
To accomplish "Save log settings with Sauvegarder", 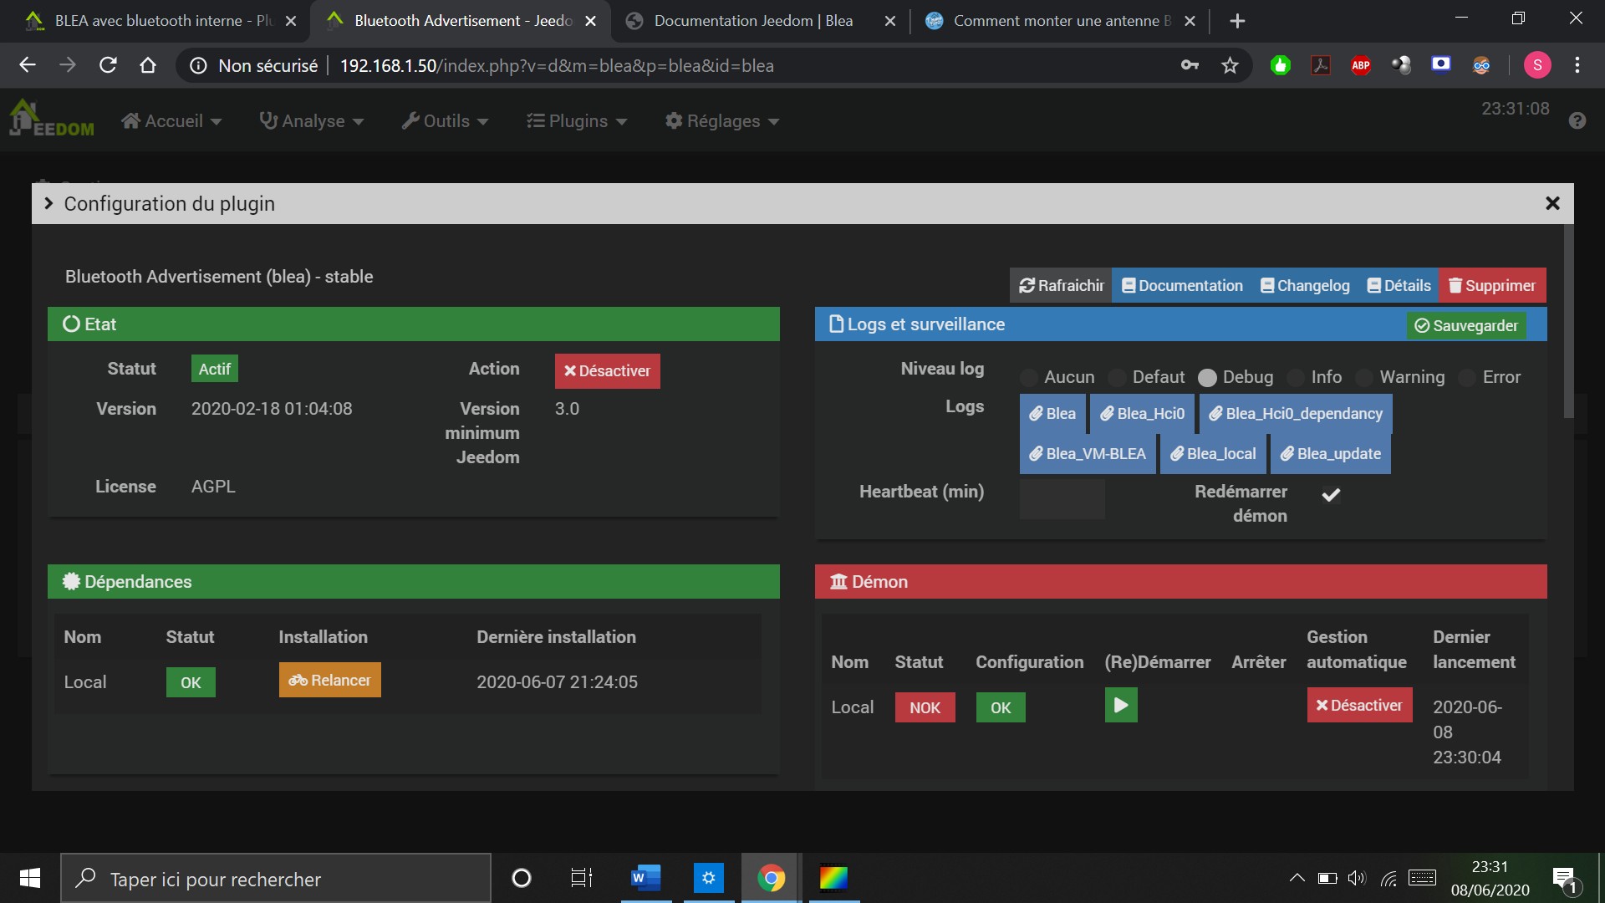I will pos(1466,325).
